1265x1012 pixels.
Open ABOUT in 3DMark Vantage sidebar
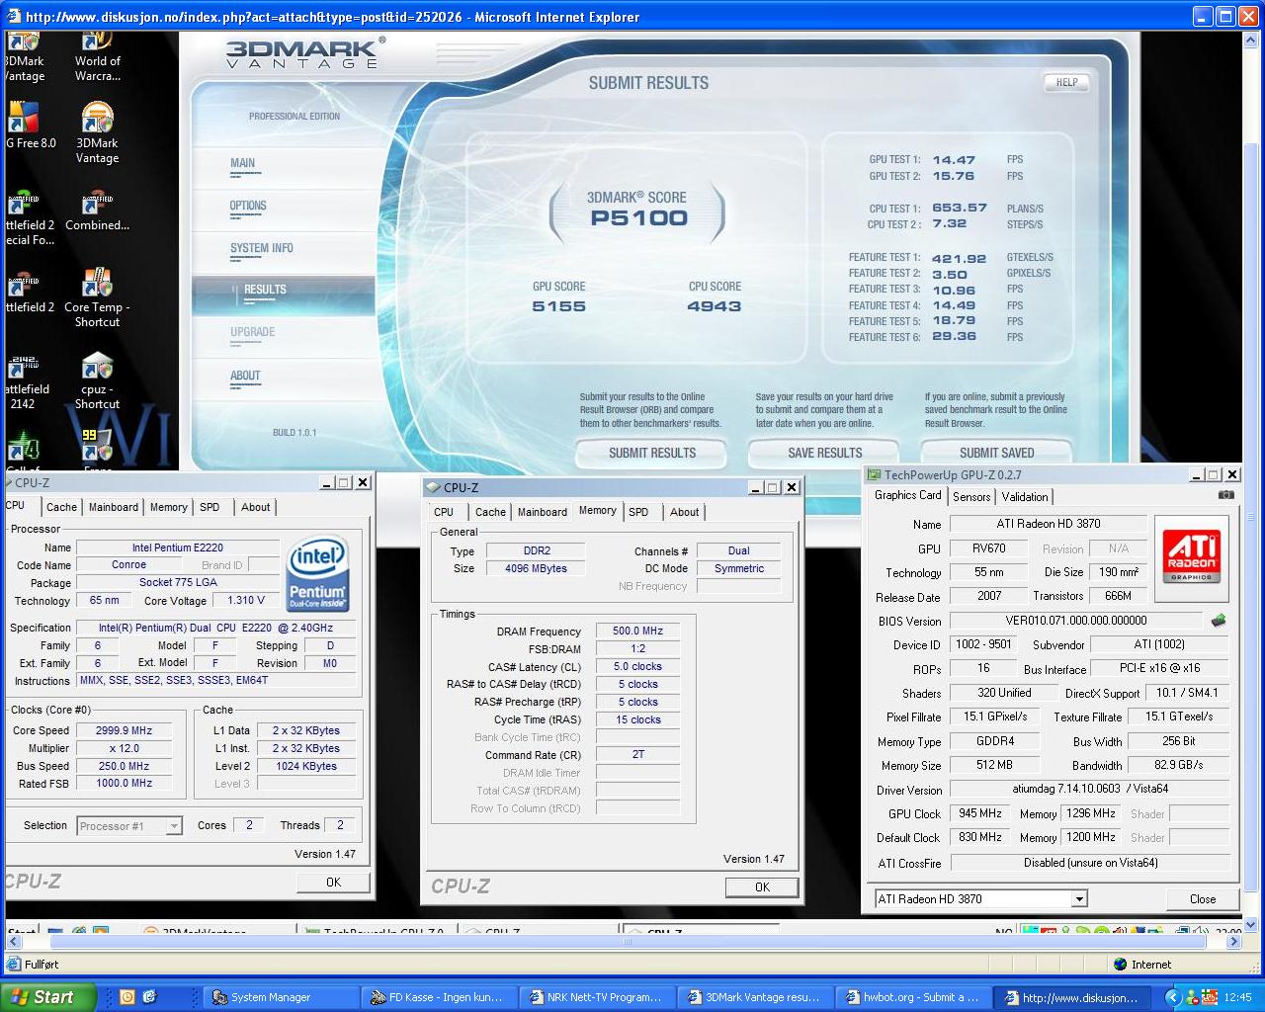tap(245, 376)
